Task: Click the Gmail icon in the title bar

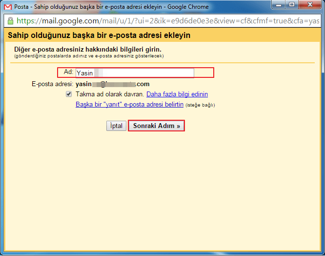Action: [8, 7]
